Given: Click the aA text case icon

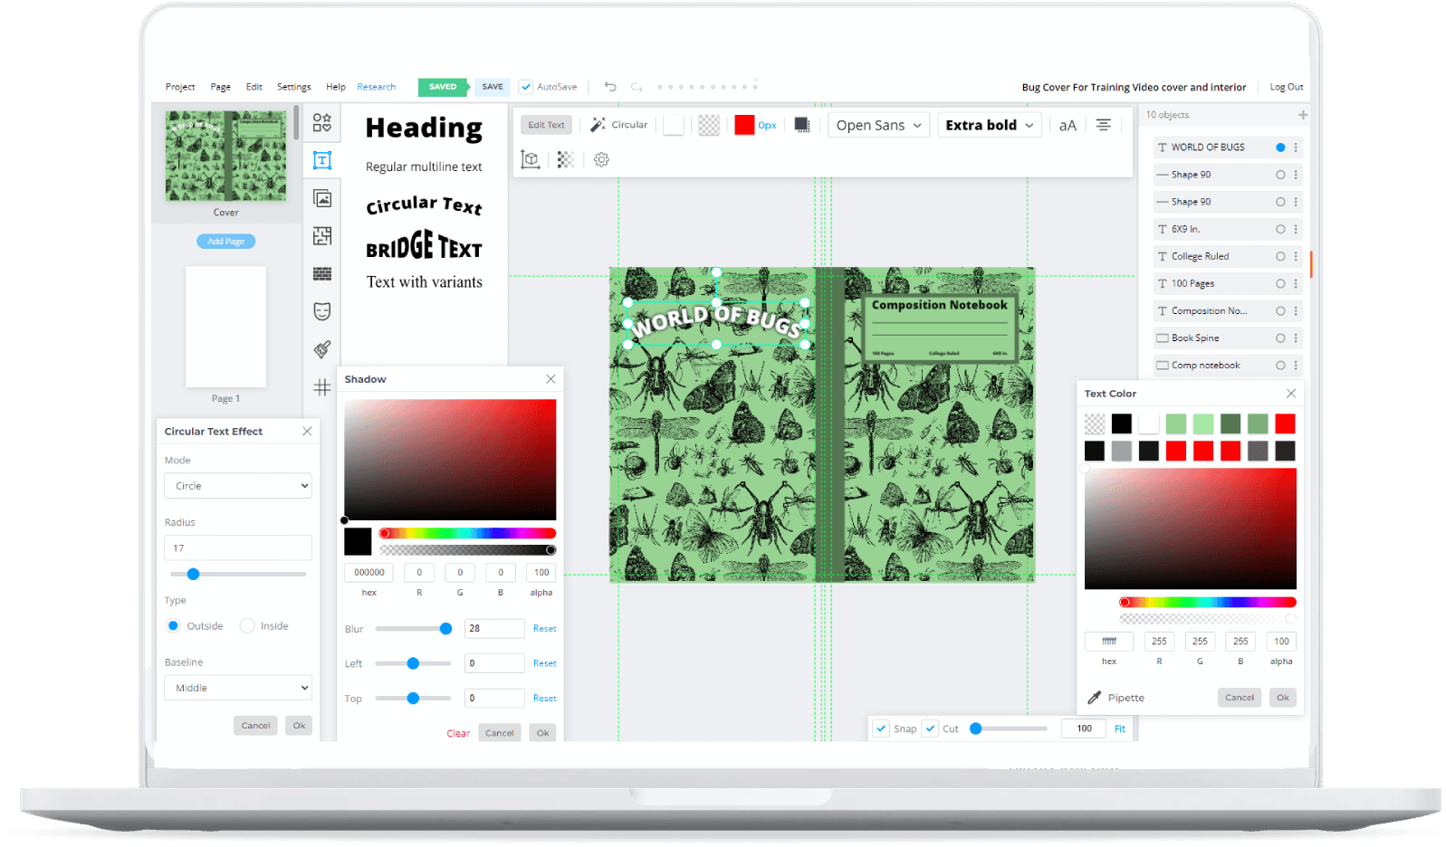Looking at the screenshot, I should [1068, 125].
